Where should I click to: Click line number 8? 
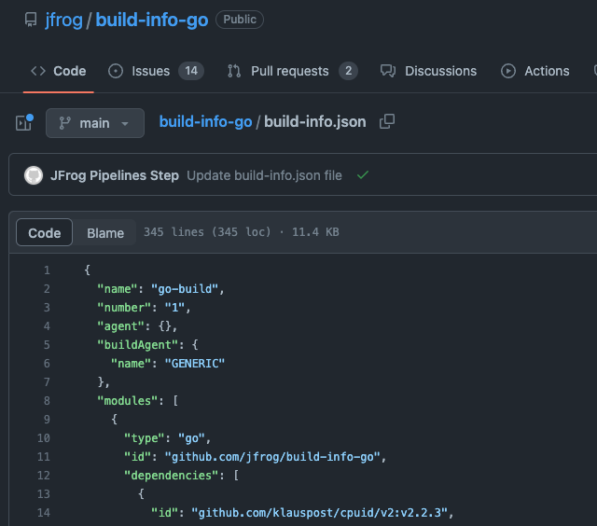point(47,401)
